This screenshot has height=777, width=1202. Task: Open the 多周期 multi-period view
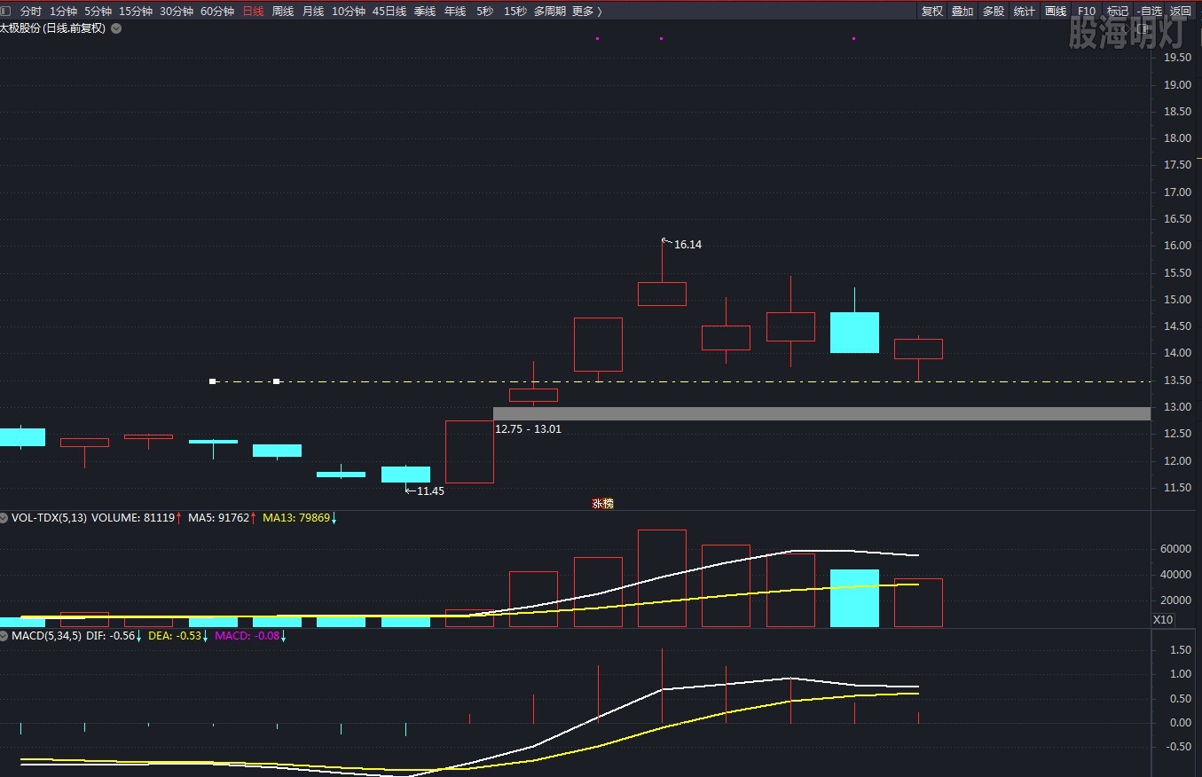point(550,12)
